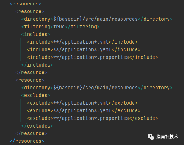Click the exclude **/application*.yml line
The width and height of the screenshot is (184, 145).
point(82,103)
